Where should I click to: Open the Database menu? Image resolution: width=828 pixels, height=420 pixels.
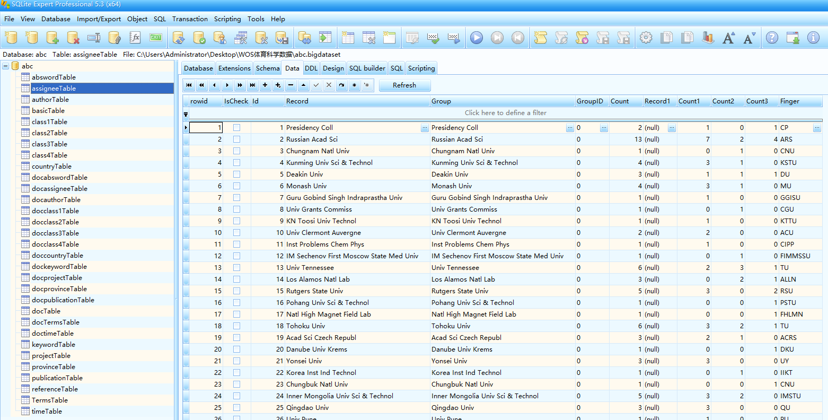pos(56,19)
